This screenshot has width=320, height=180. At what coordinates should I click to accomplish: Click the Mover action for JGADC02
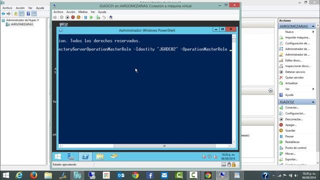pyautogui.click(x=290, y=153)
